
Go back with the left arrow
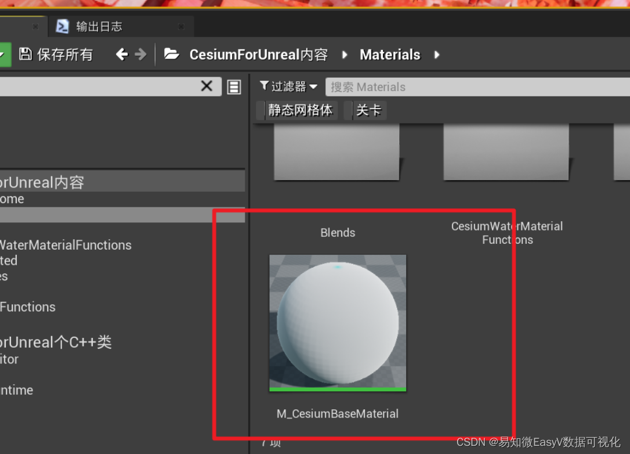point(122,54)
